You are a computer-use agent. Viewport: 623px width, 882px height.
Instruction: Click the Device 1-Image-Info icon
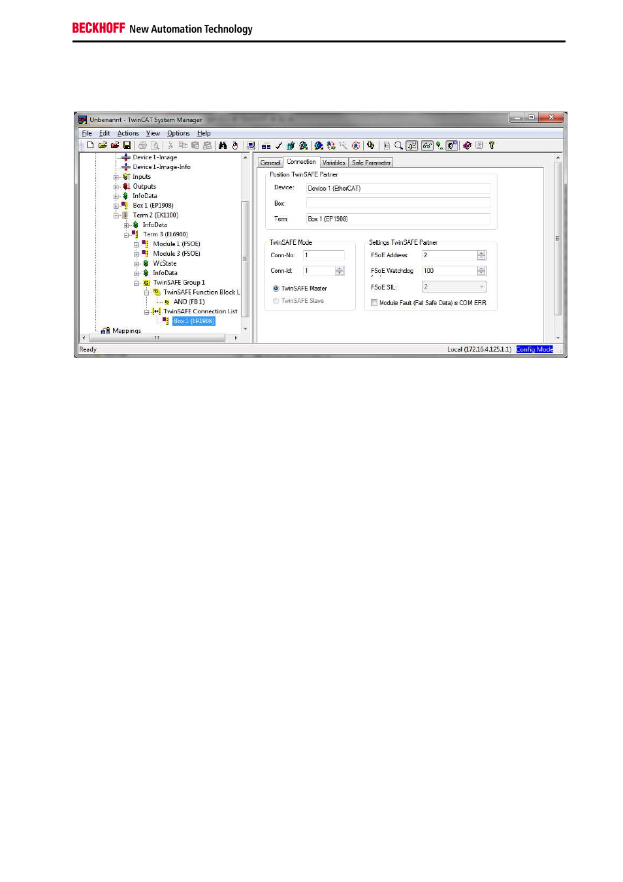(126, 167)
